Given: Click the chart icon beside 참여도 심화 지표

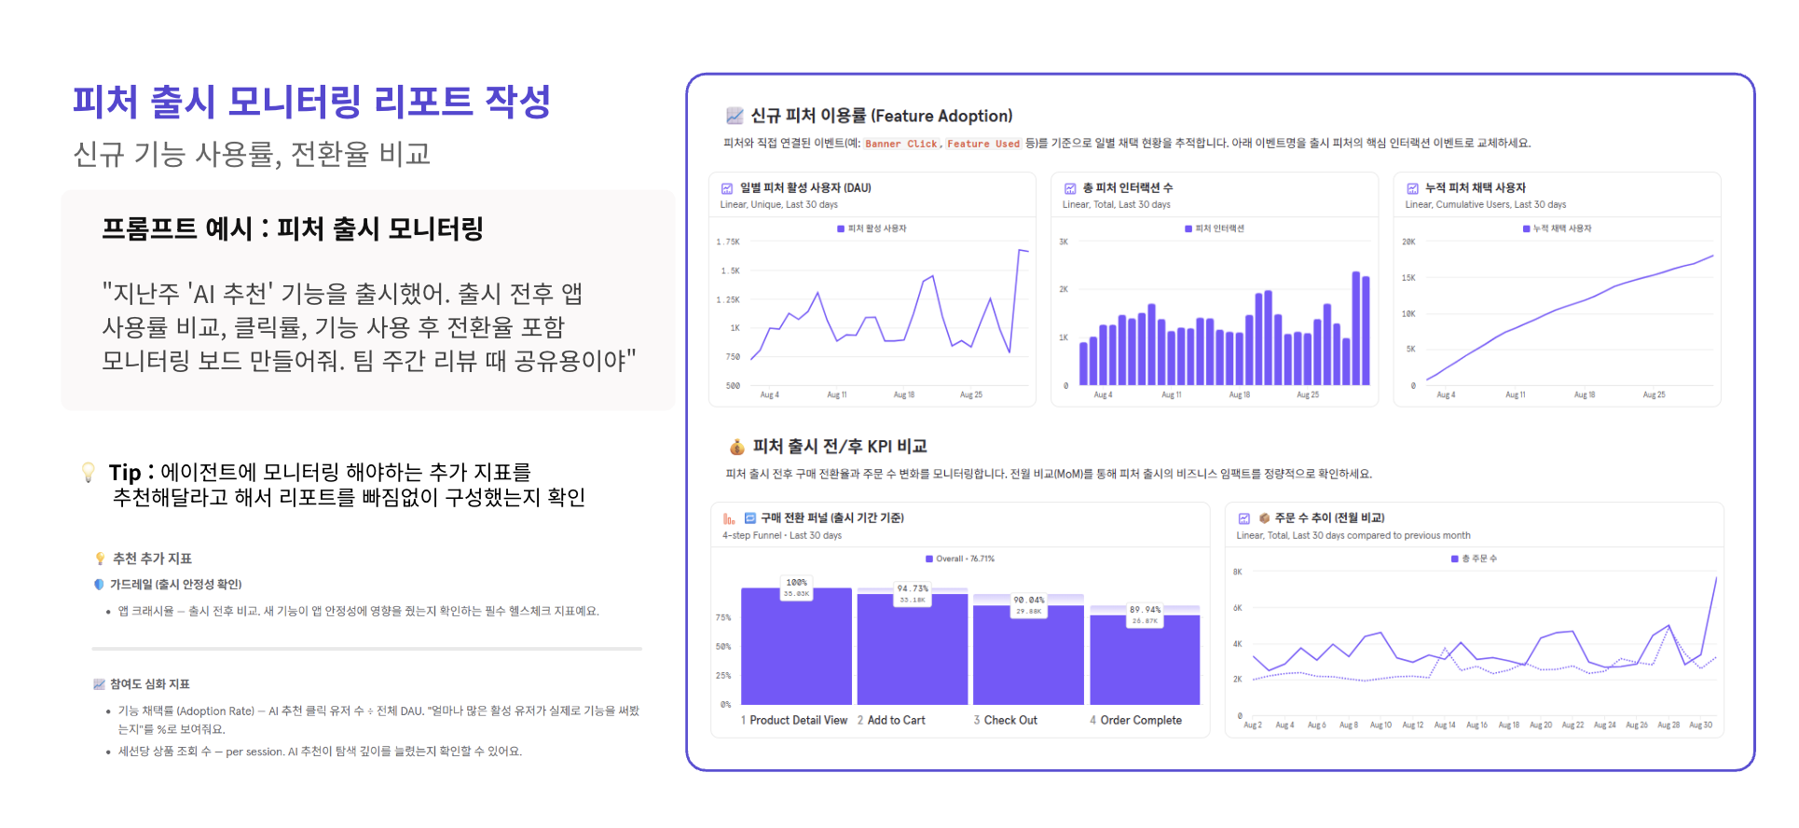Looking at the screenshot, I should (x=99, y=684).
